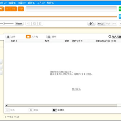Click the orange rewind arrow button

coord(8,9)
